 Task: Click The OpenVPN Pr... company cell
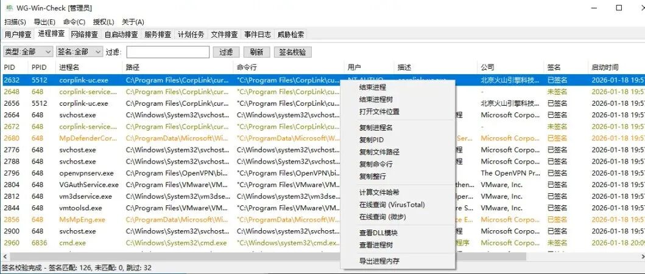510,173
